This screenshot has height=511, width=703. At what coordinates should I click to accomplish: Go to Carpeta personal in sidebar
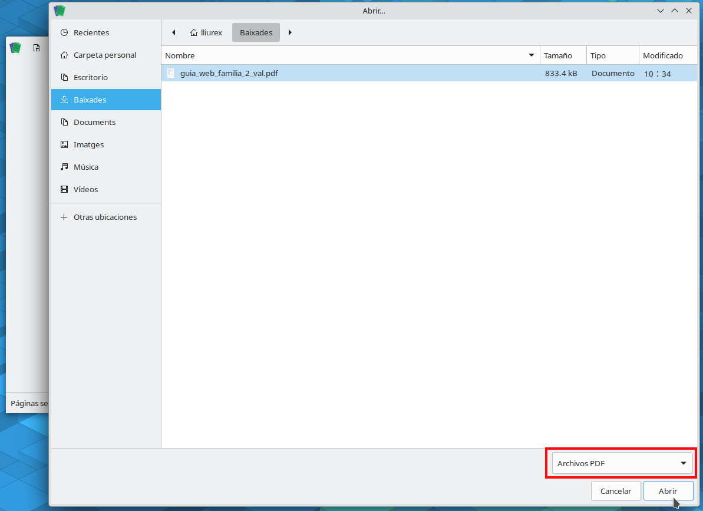point(106,55)
